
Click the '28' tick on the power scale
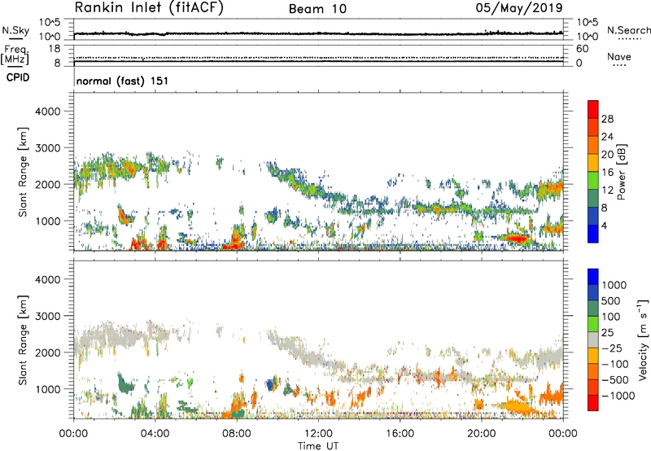[x=607, y=119]
